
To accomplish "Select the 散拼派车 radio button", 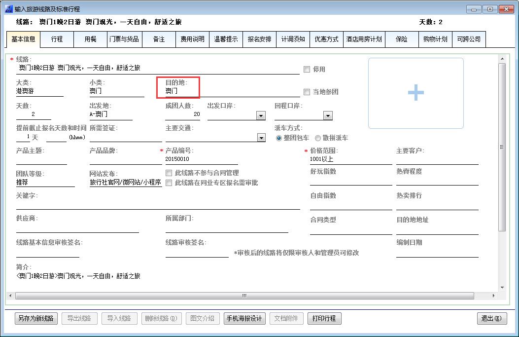I will click(x=318, y=138).
